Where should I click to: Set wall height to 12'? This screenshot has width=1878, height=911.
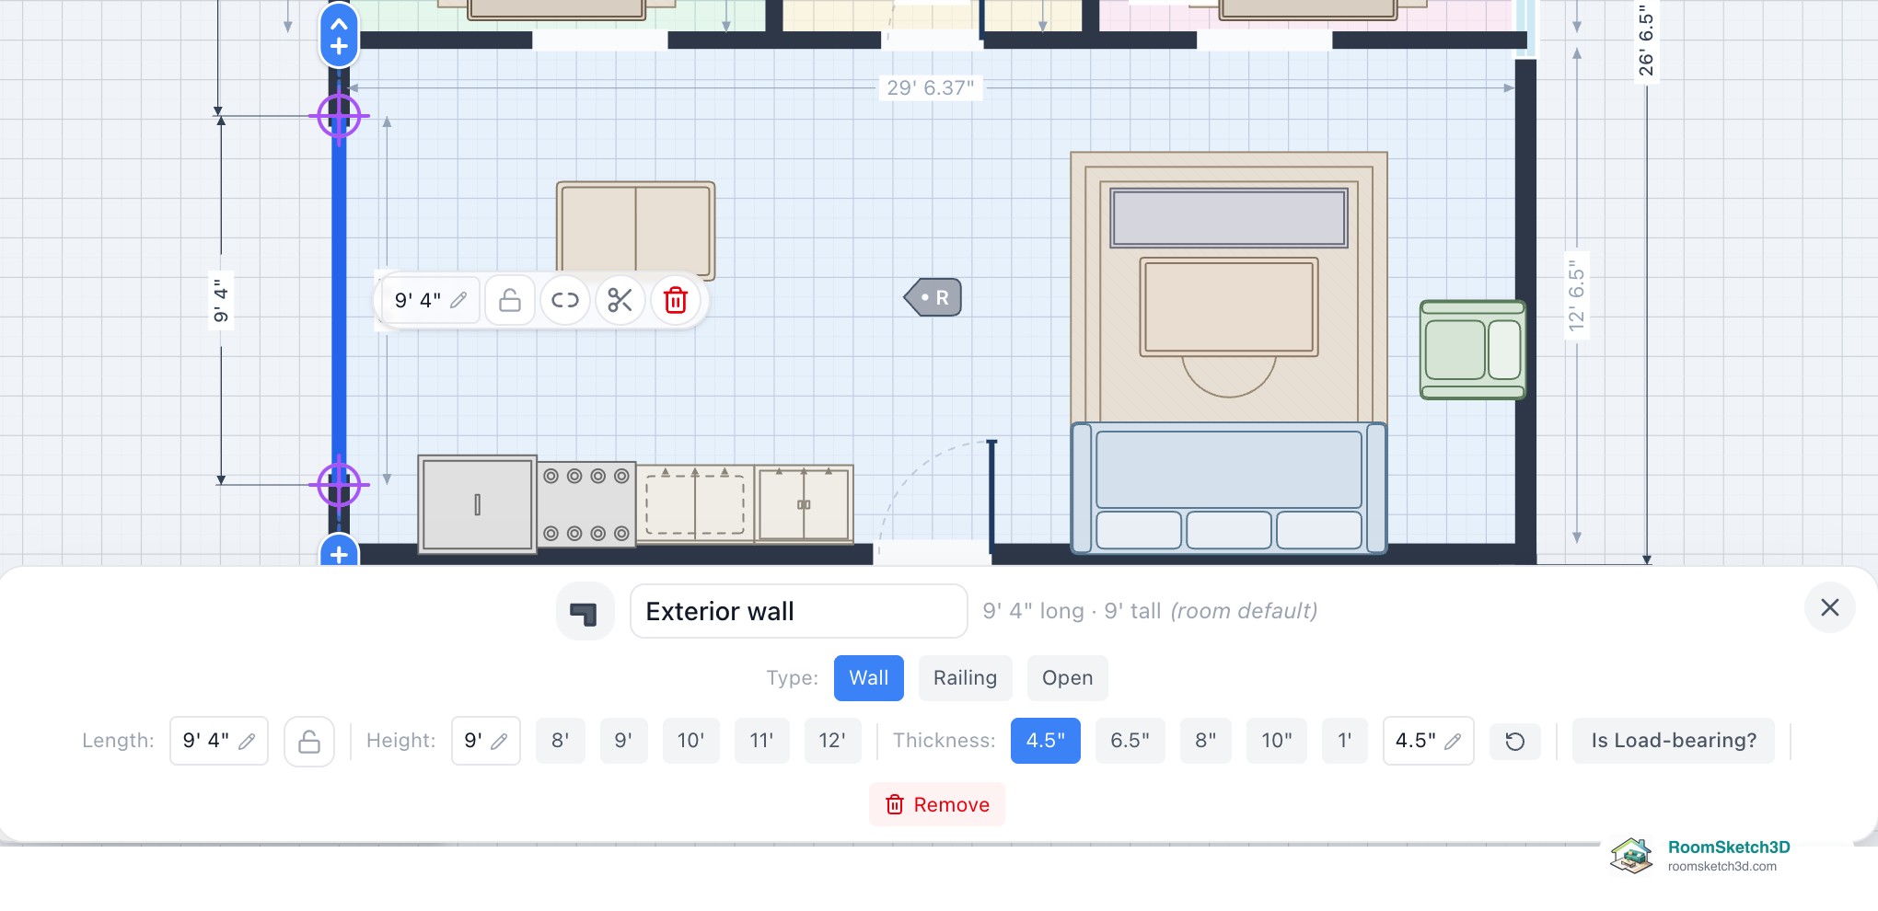(x=832, y=741)
